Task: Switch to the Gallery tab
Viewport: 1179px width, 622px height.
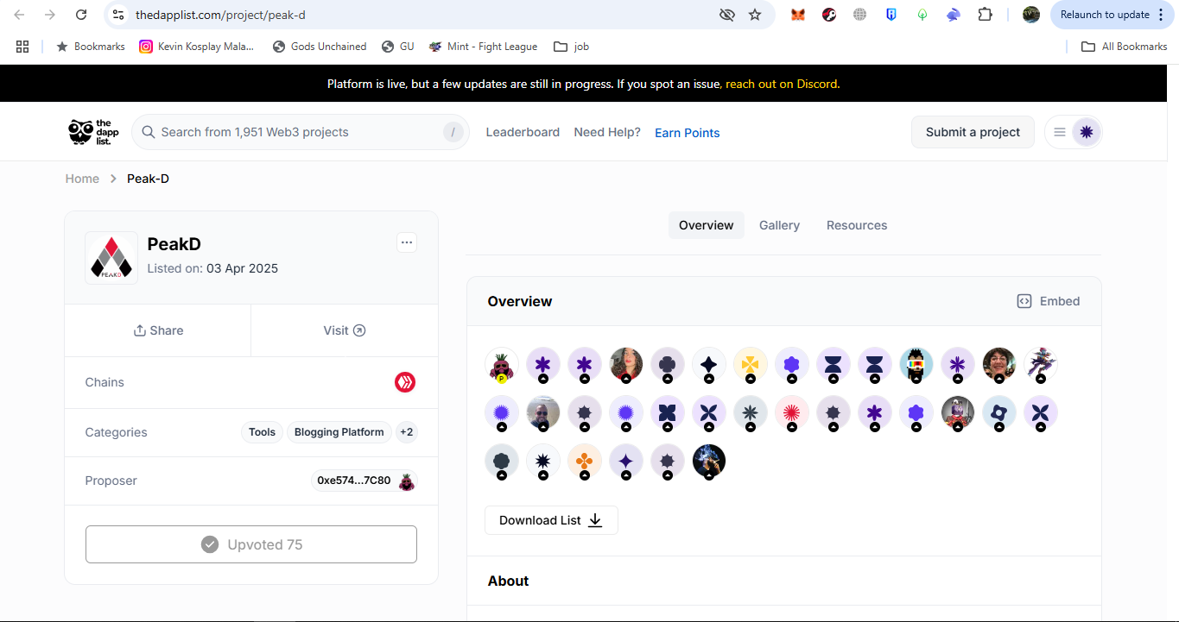Action: (x=779, y=225)
